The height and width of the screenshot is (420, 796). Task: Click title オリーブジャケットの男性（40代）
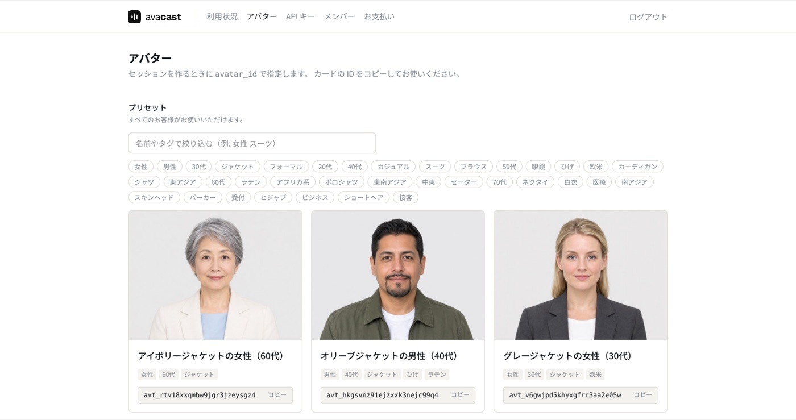pyautogui.click(x=391, y=356)
